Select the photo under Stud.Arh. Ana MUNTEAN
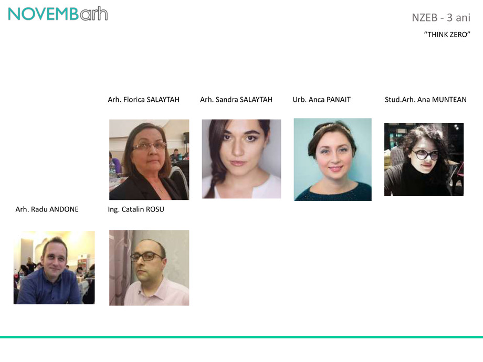Image resolution: width=483 pixels, height=362 pixels. click(x=424, y=159)
